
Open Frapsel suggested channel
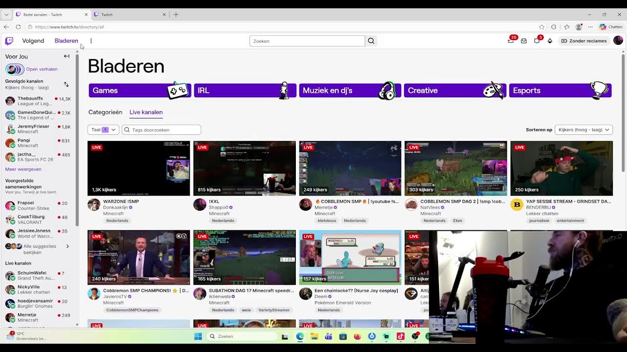coord(38,205)
